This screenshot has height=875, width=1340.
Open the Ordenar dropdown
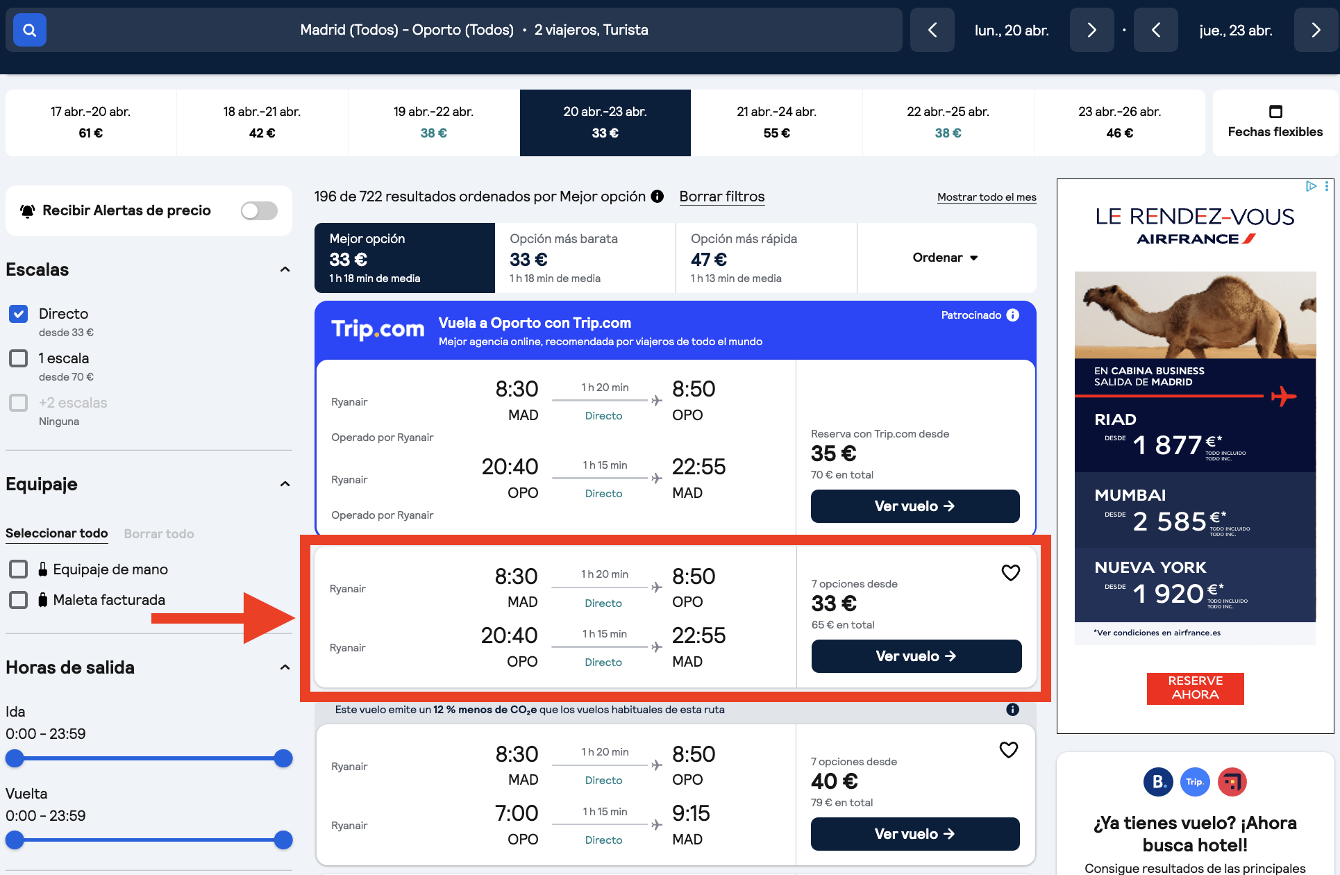[946, 258]
